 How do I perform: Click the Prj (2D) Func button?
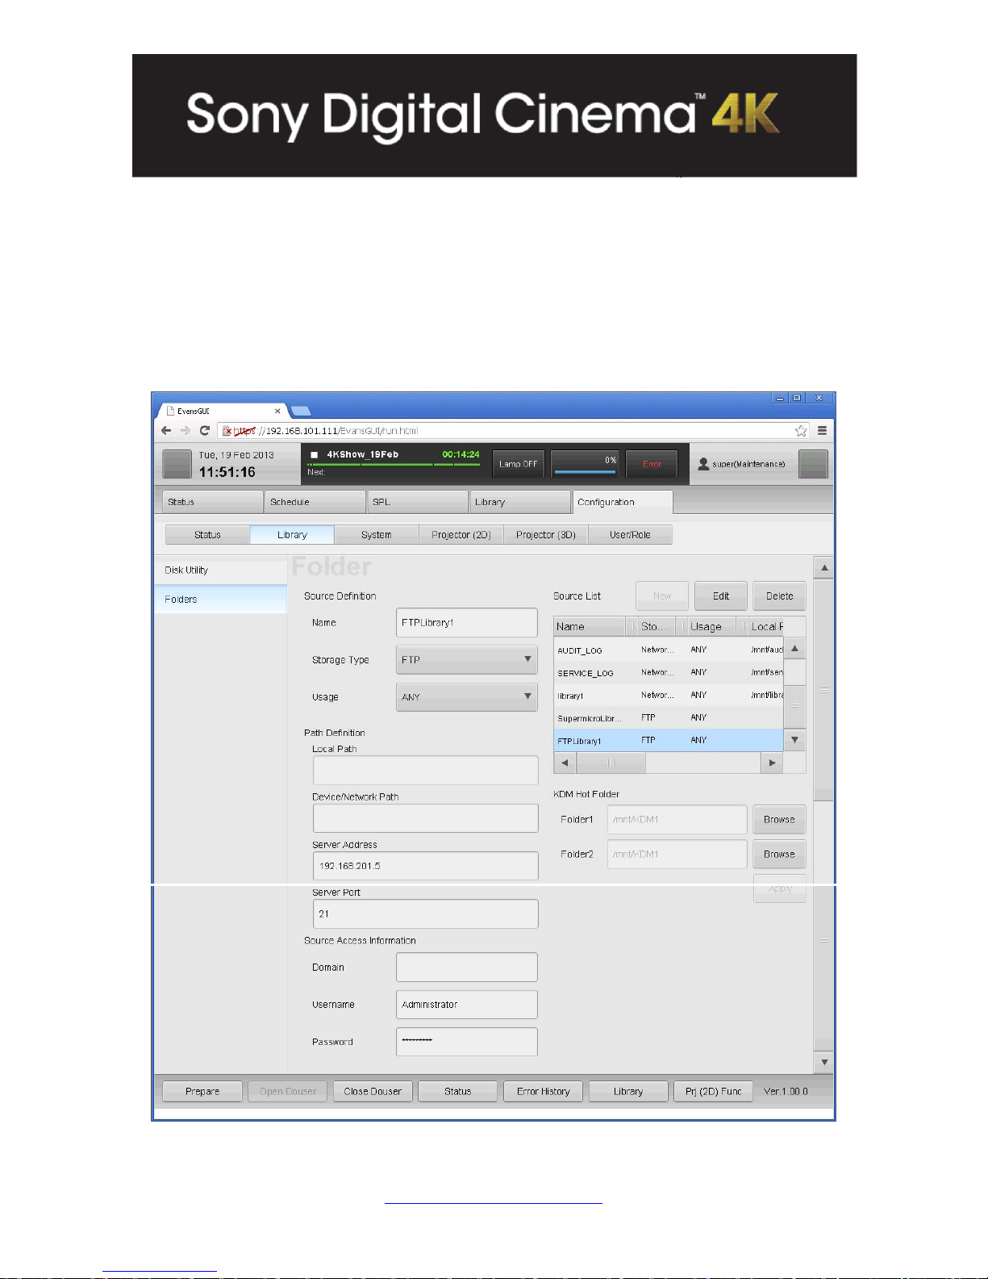713,1091
